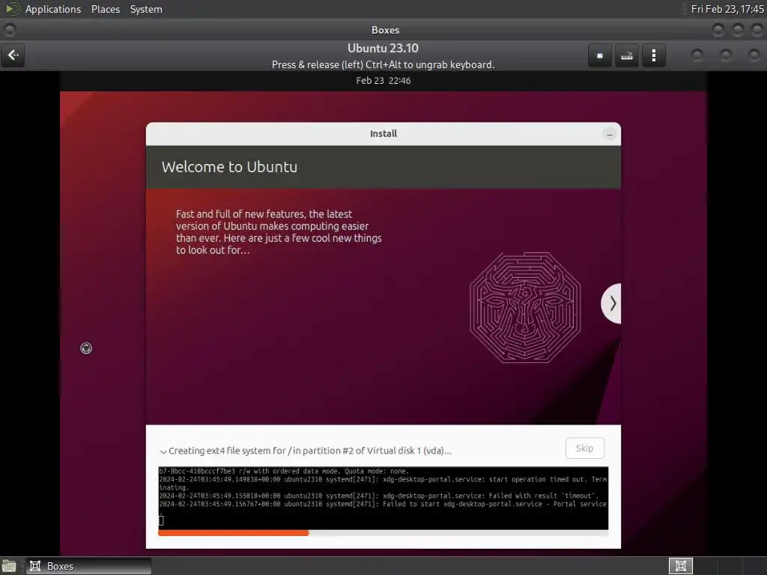Click the Boxes window menu button at left
This screenshot has width=767, height=575.
point(9,30)
